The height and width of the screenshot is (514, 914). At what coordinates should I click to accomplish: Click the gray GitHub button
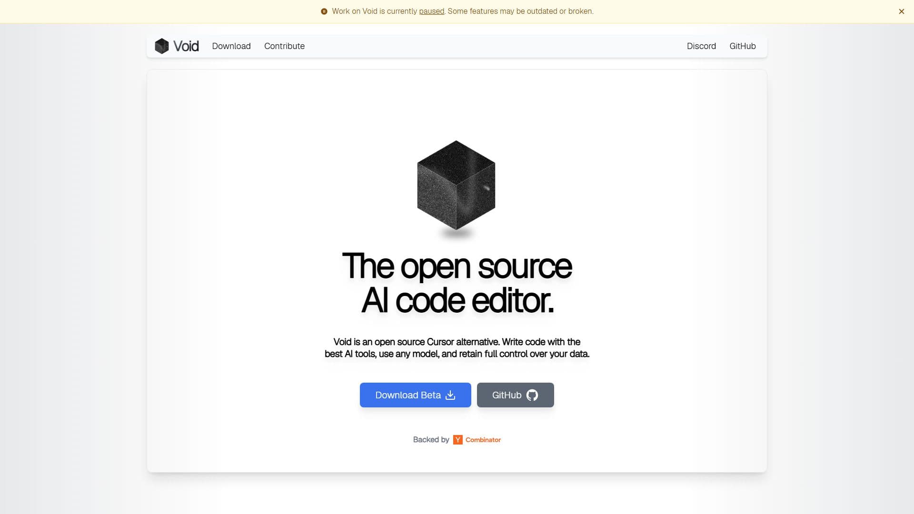[515, 395]
